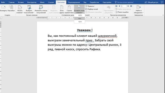Click Просмотреть результаты icon

[x=109, y=7]
